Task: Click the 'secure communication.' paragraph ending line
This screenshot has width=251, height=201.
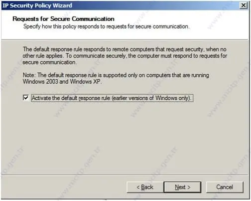Action: [x=50, y=62]
